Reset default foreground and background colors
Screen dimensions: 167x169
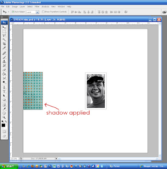(3, 121)
